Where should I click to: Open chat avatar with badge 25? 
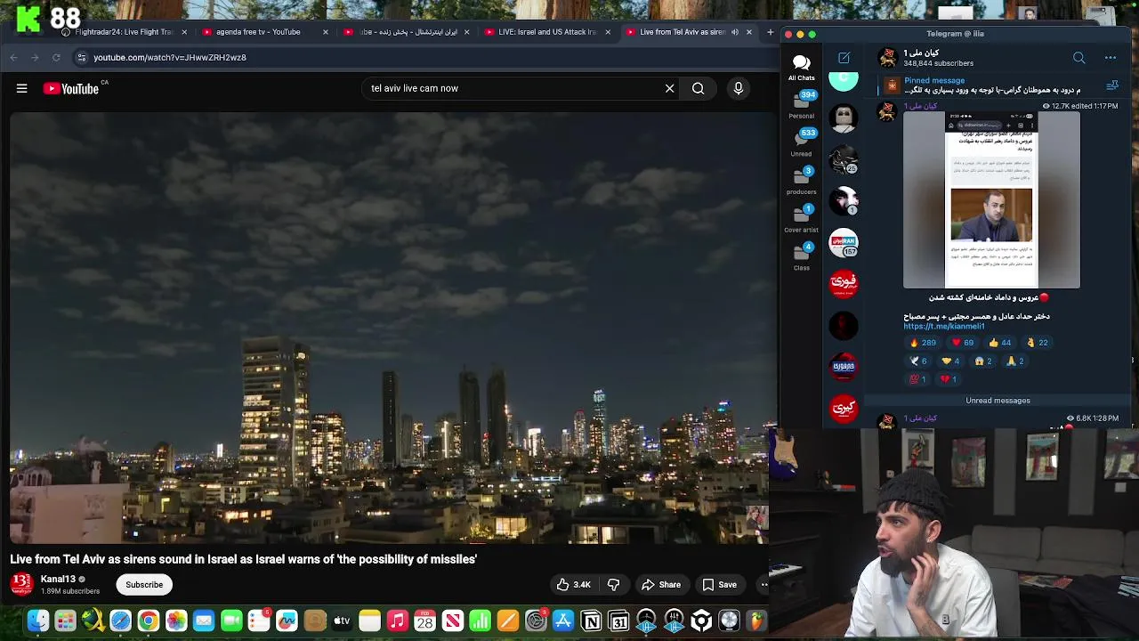(x=844, y=159)
